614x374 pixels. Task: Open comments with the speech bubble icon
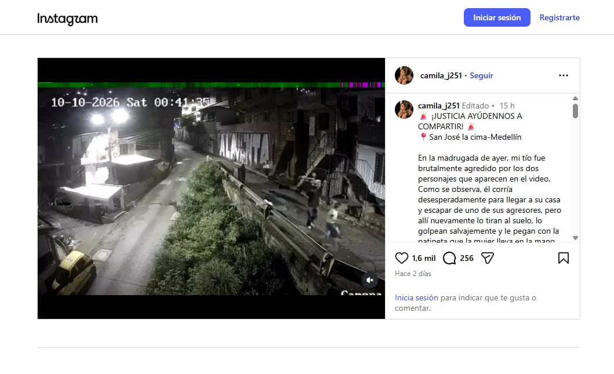click(449, 258)
